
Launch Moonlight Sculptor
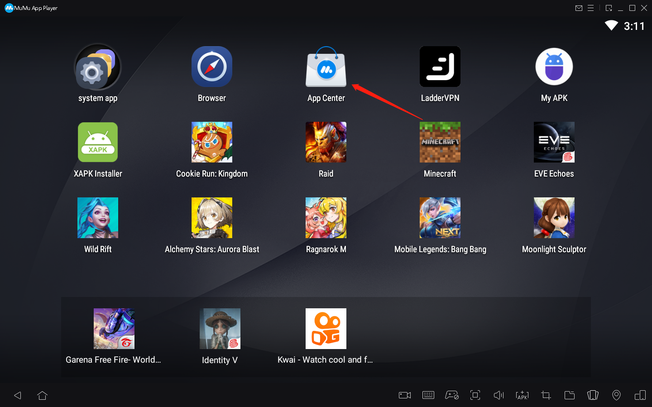click(554, 218)
